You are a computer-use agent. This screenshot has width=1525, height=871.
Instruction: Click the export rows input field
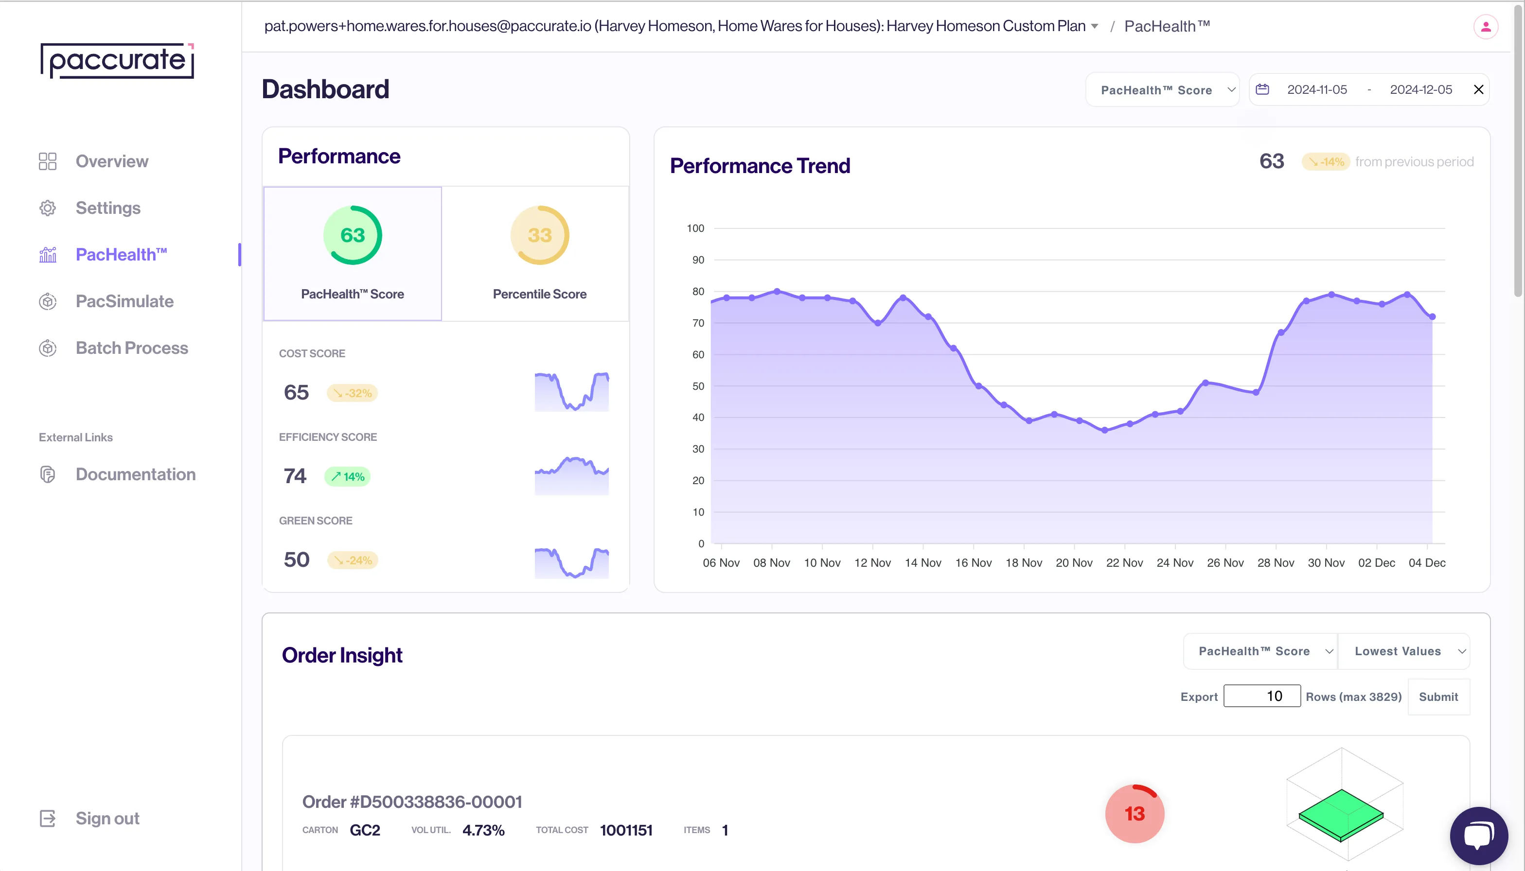point(1261,697)
